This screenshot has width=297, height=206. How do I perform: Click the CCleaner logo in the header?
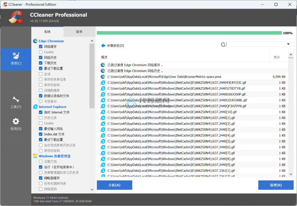pyautogui.click(x=16, y=17)
